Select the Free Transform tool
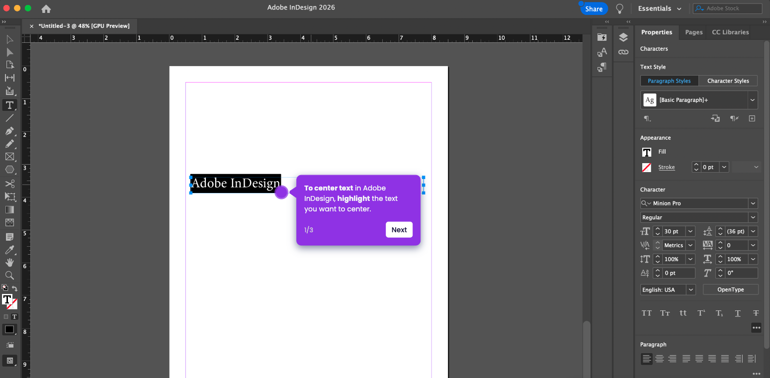770x378 pixels. tap(9, 196)
